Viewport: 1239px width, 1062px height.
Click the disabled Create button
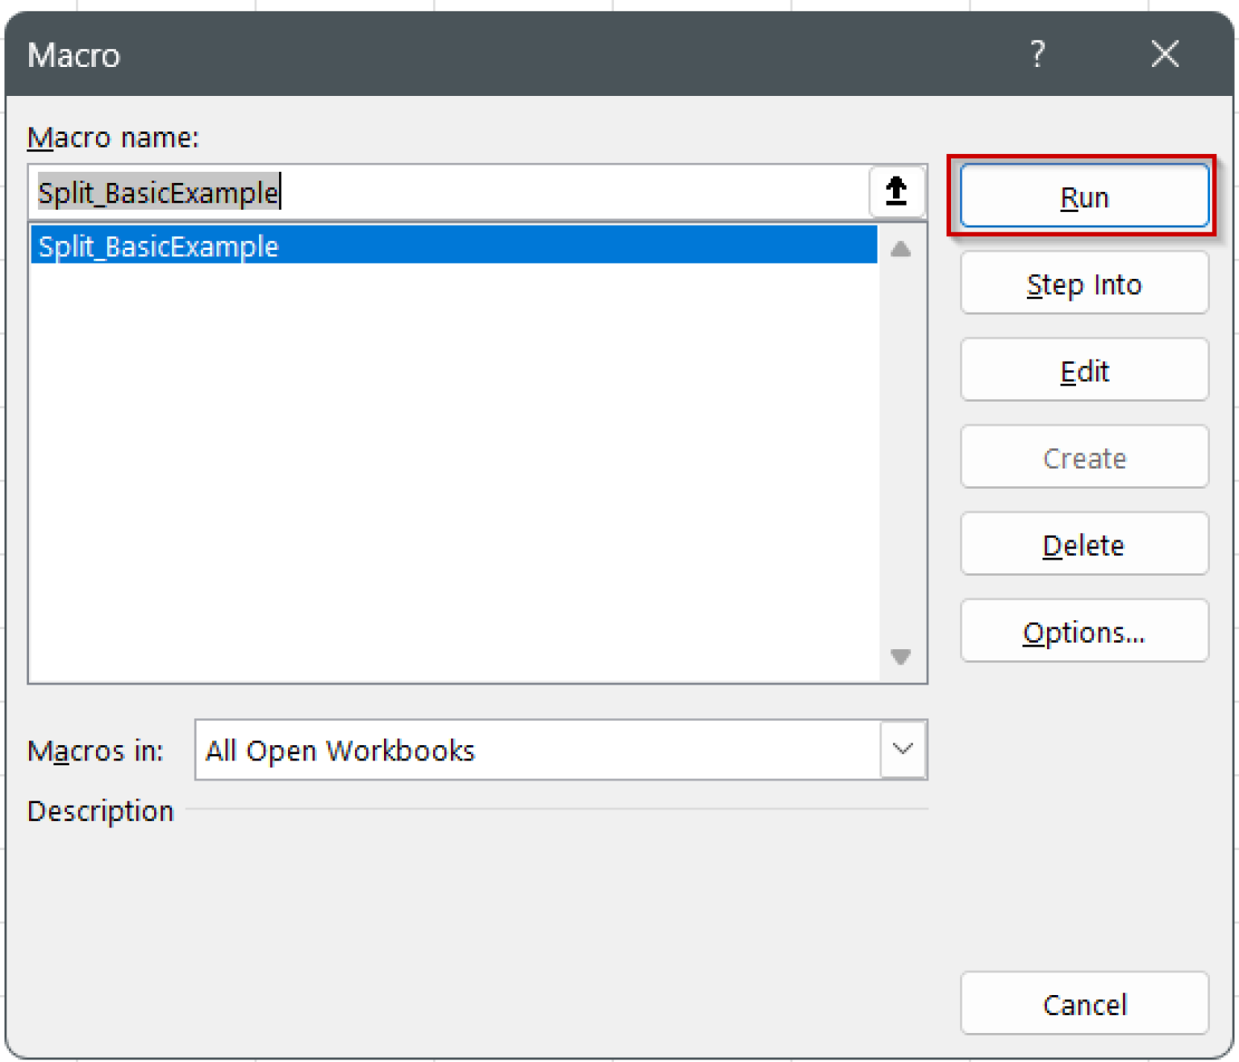point(1084,457)
